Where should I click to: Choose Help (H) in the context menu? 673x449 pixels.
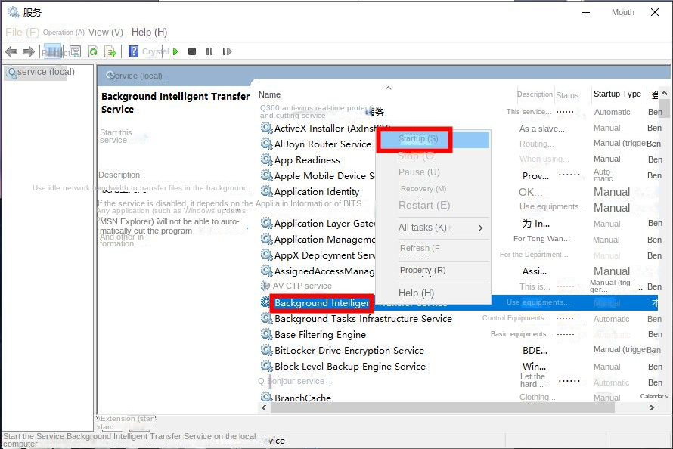[416, 293]
